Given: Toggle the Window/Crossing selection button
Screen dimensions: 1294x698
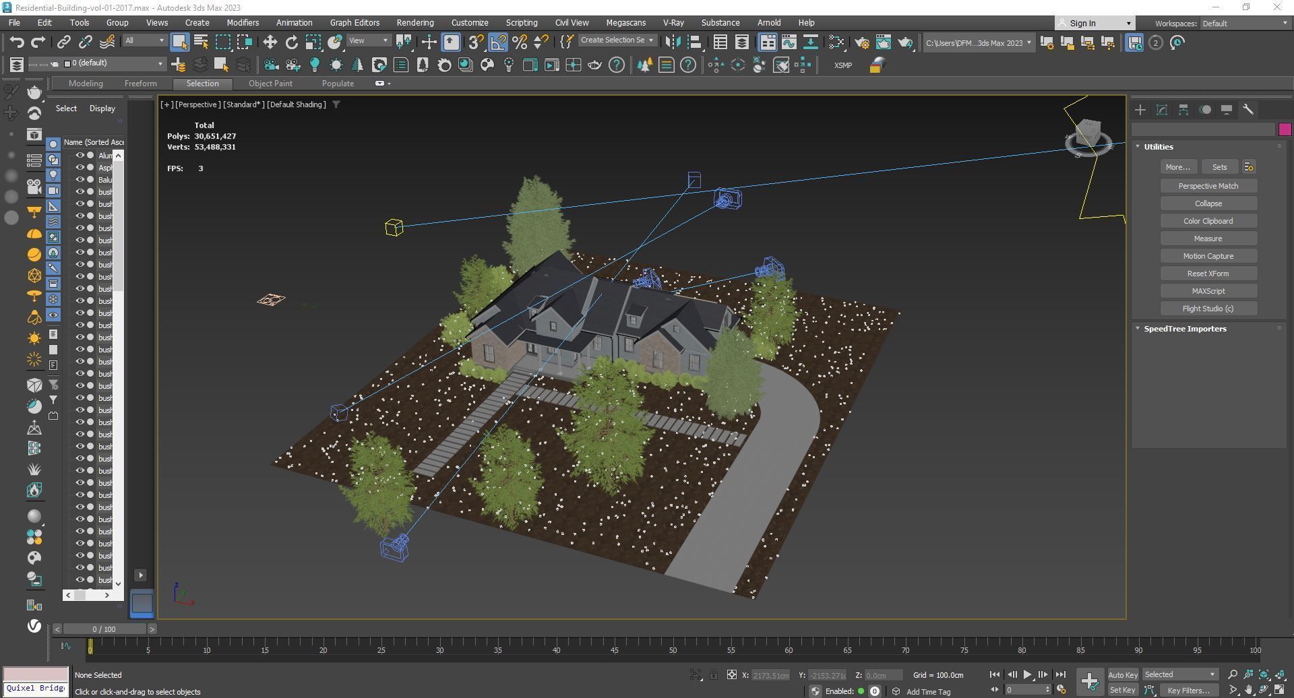Looking at the screenshot, I should pos(244,42).
